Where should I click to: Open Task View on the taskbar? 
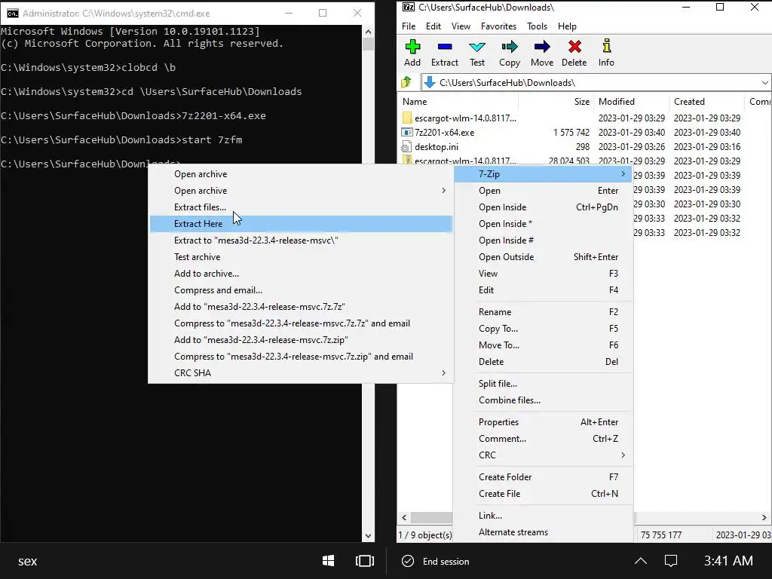click(364, 561)
